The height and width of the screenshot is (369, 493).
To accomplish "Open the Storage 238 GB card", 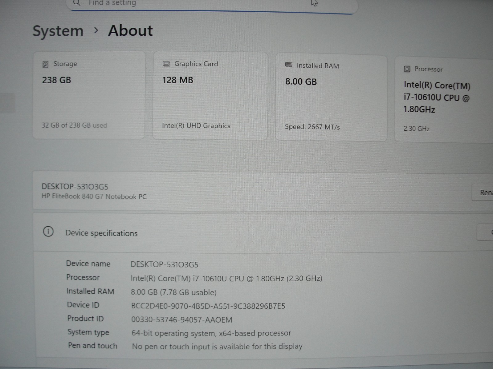I will [x=89, y=95].
